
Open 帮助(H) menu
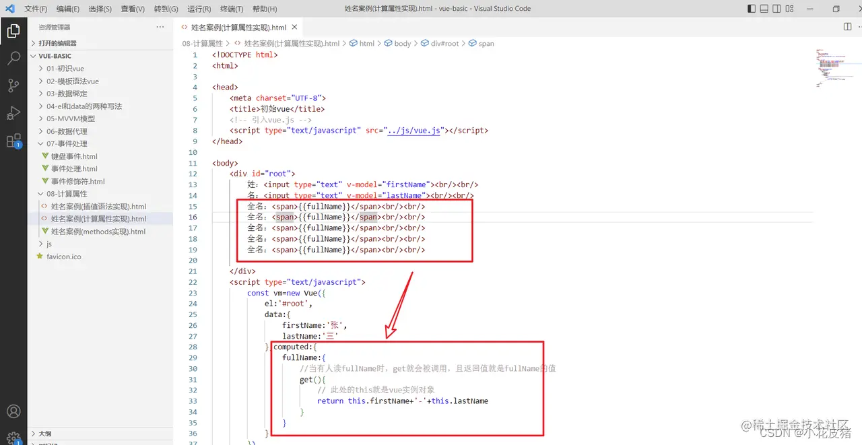click(x=265, y=9)
